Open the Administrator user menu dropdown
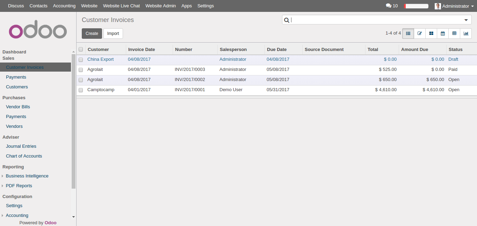This screenshot has height=226, width=477. (454, 6)
